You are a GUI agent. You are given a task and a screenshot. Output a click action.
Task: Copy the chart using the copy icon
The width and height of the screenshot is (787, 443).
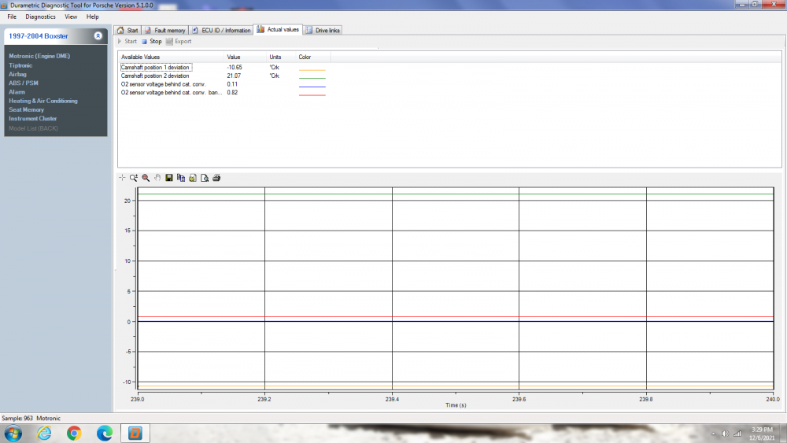pyautogui.click(x=181, y=178)
